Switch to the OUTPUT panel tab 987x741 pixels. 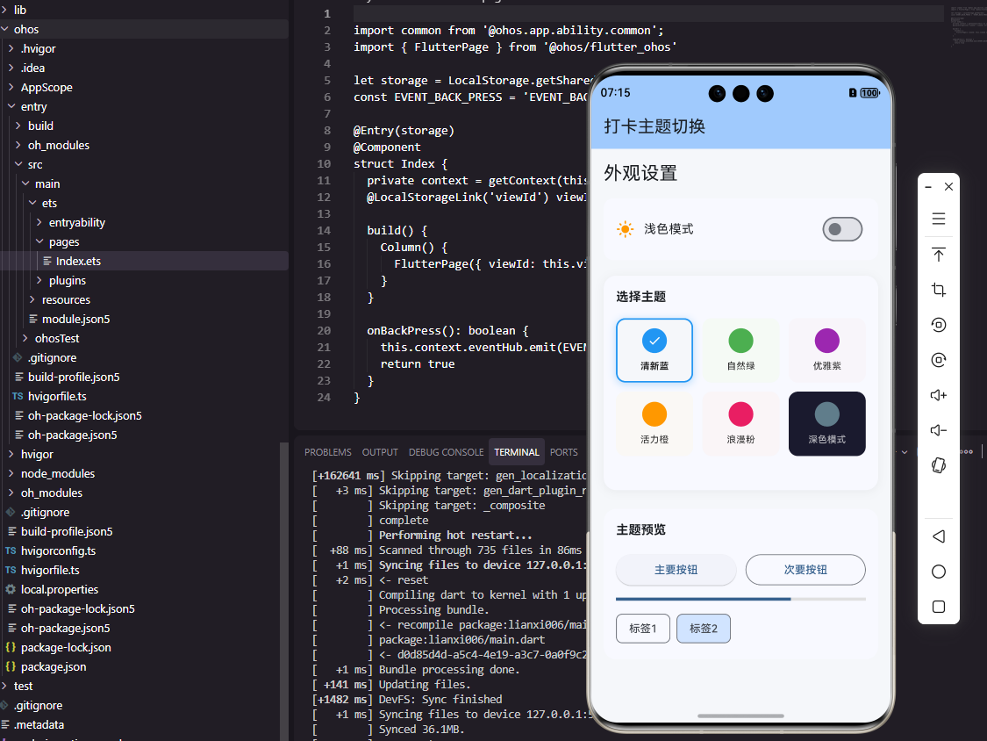point(380,452)
